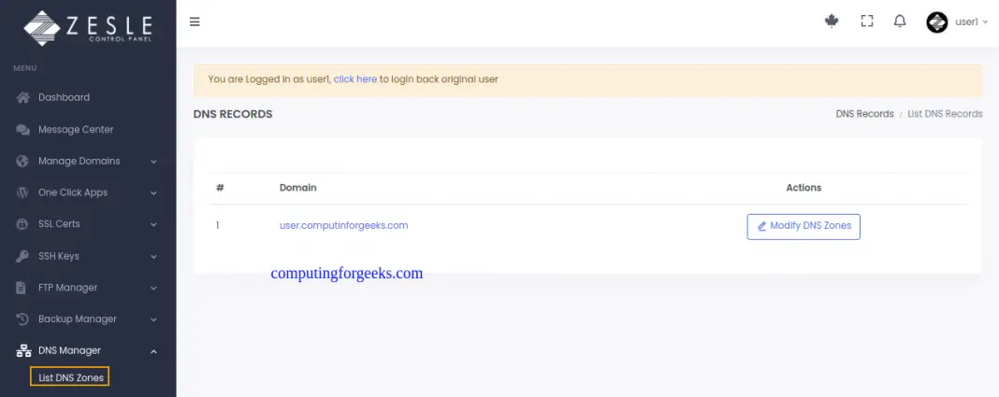The height and width of the screenshot is (397, 999).
Task: Click the maple leaf icon in header
Action: 832,21
